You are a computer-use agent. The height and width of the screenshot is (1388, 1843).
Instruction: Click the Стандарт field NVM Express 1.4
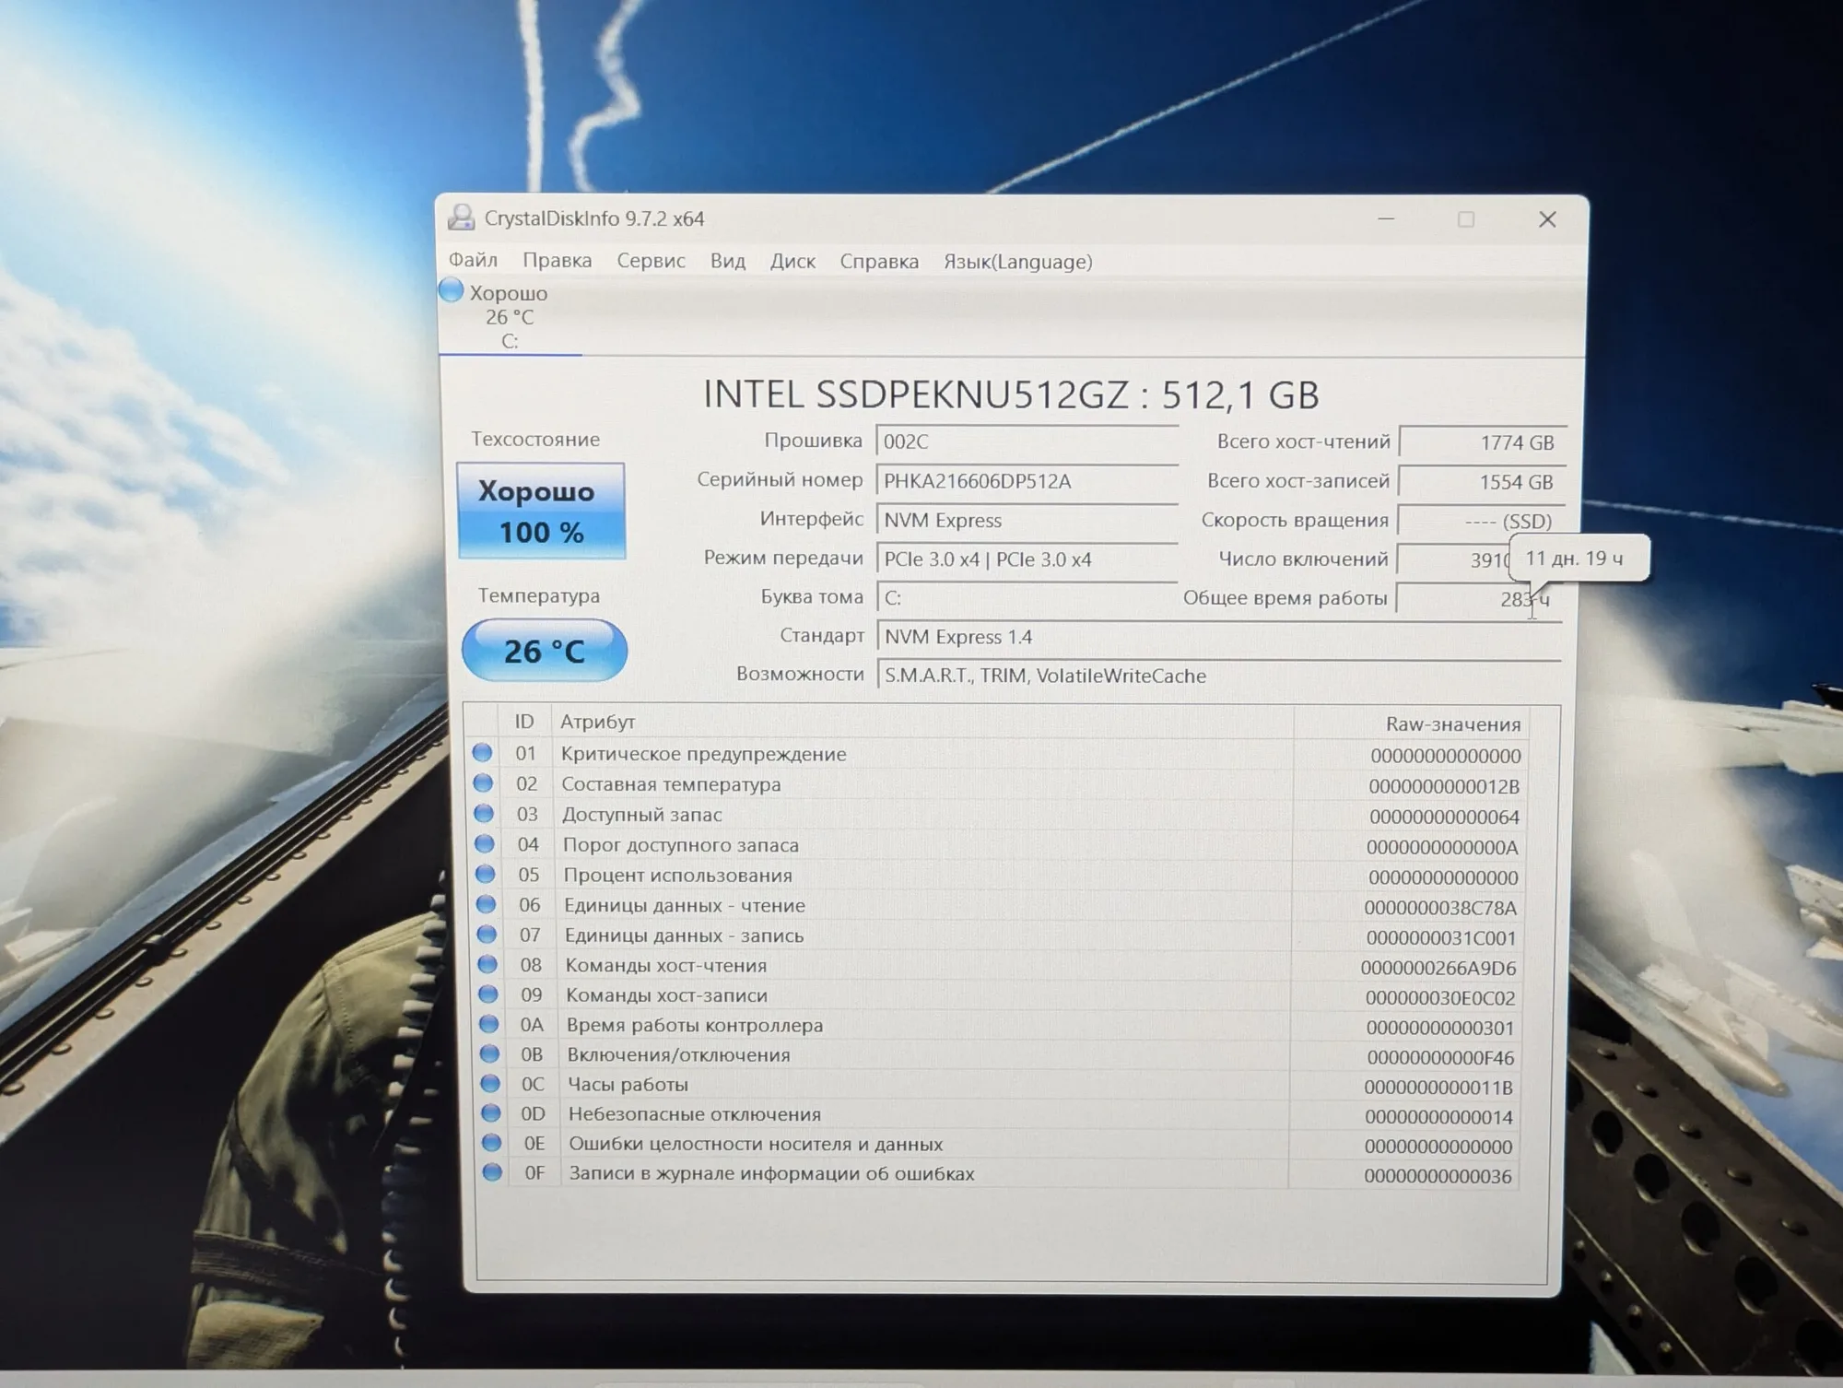[x=1219, y=637]
